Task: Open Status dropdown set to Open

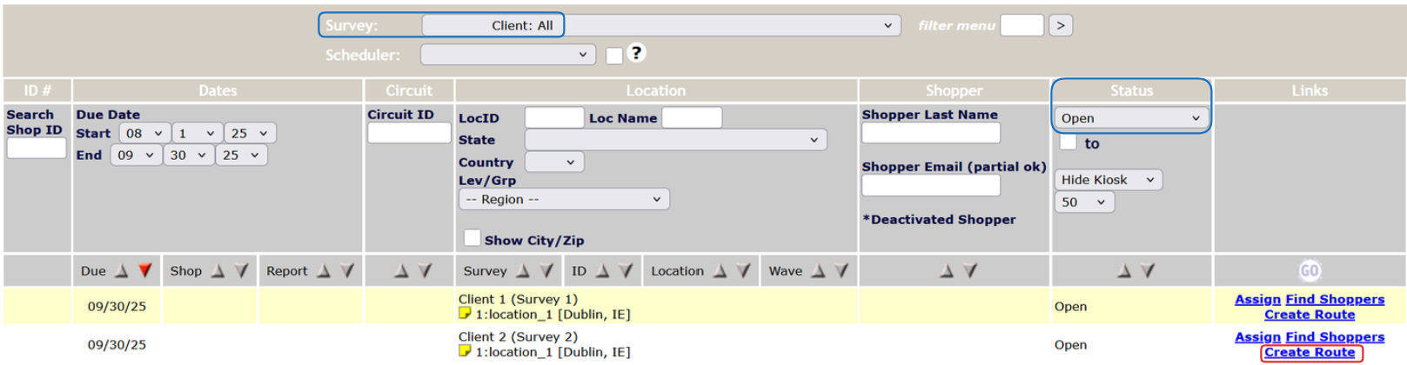Action: [x=1130, y=118]
